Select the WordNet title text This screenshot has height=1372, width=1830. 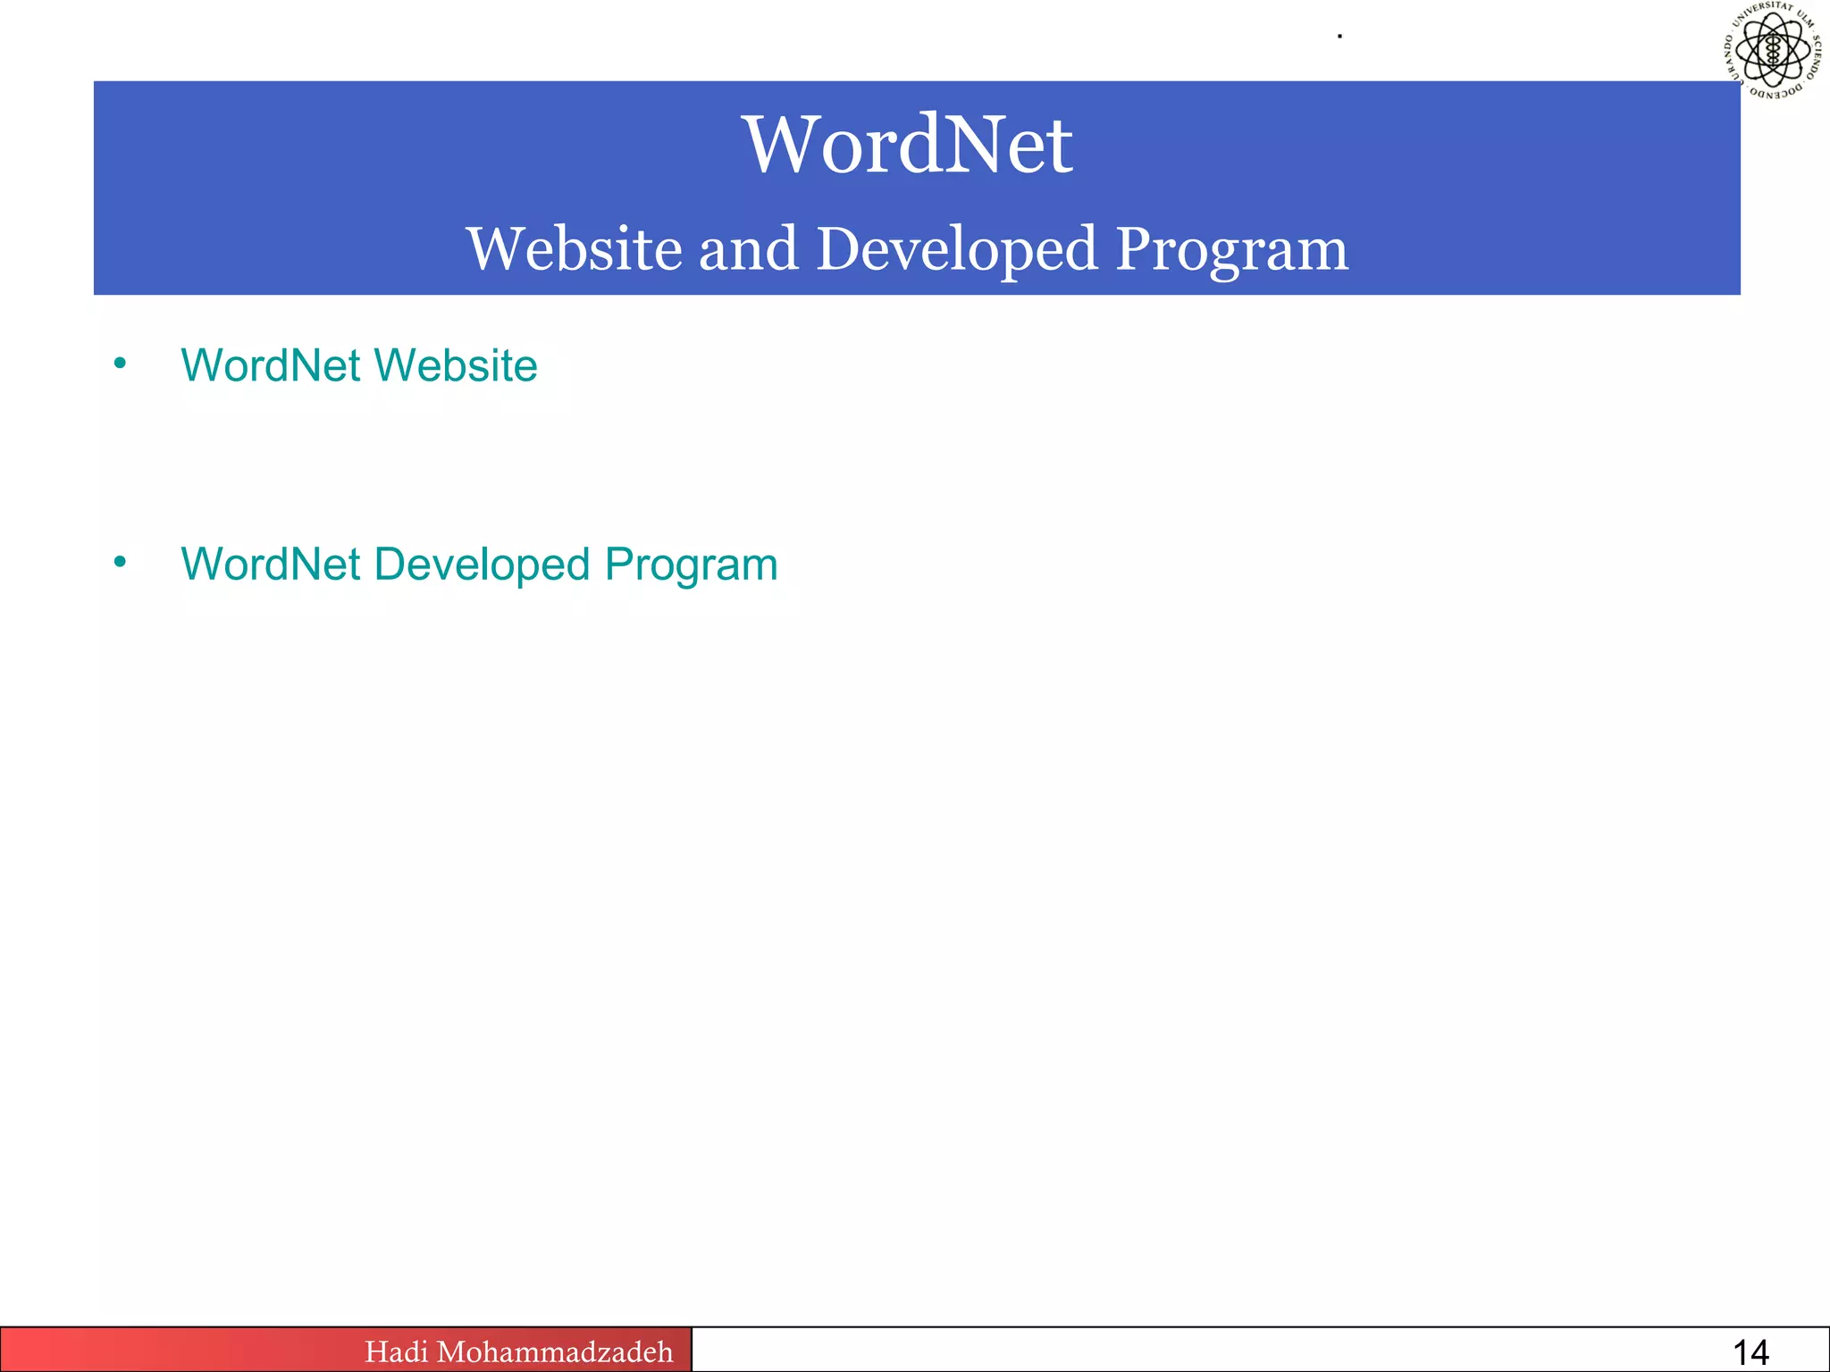(908, 144)
